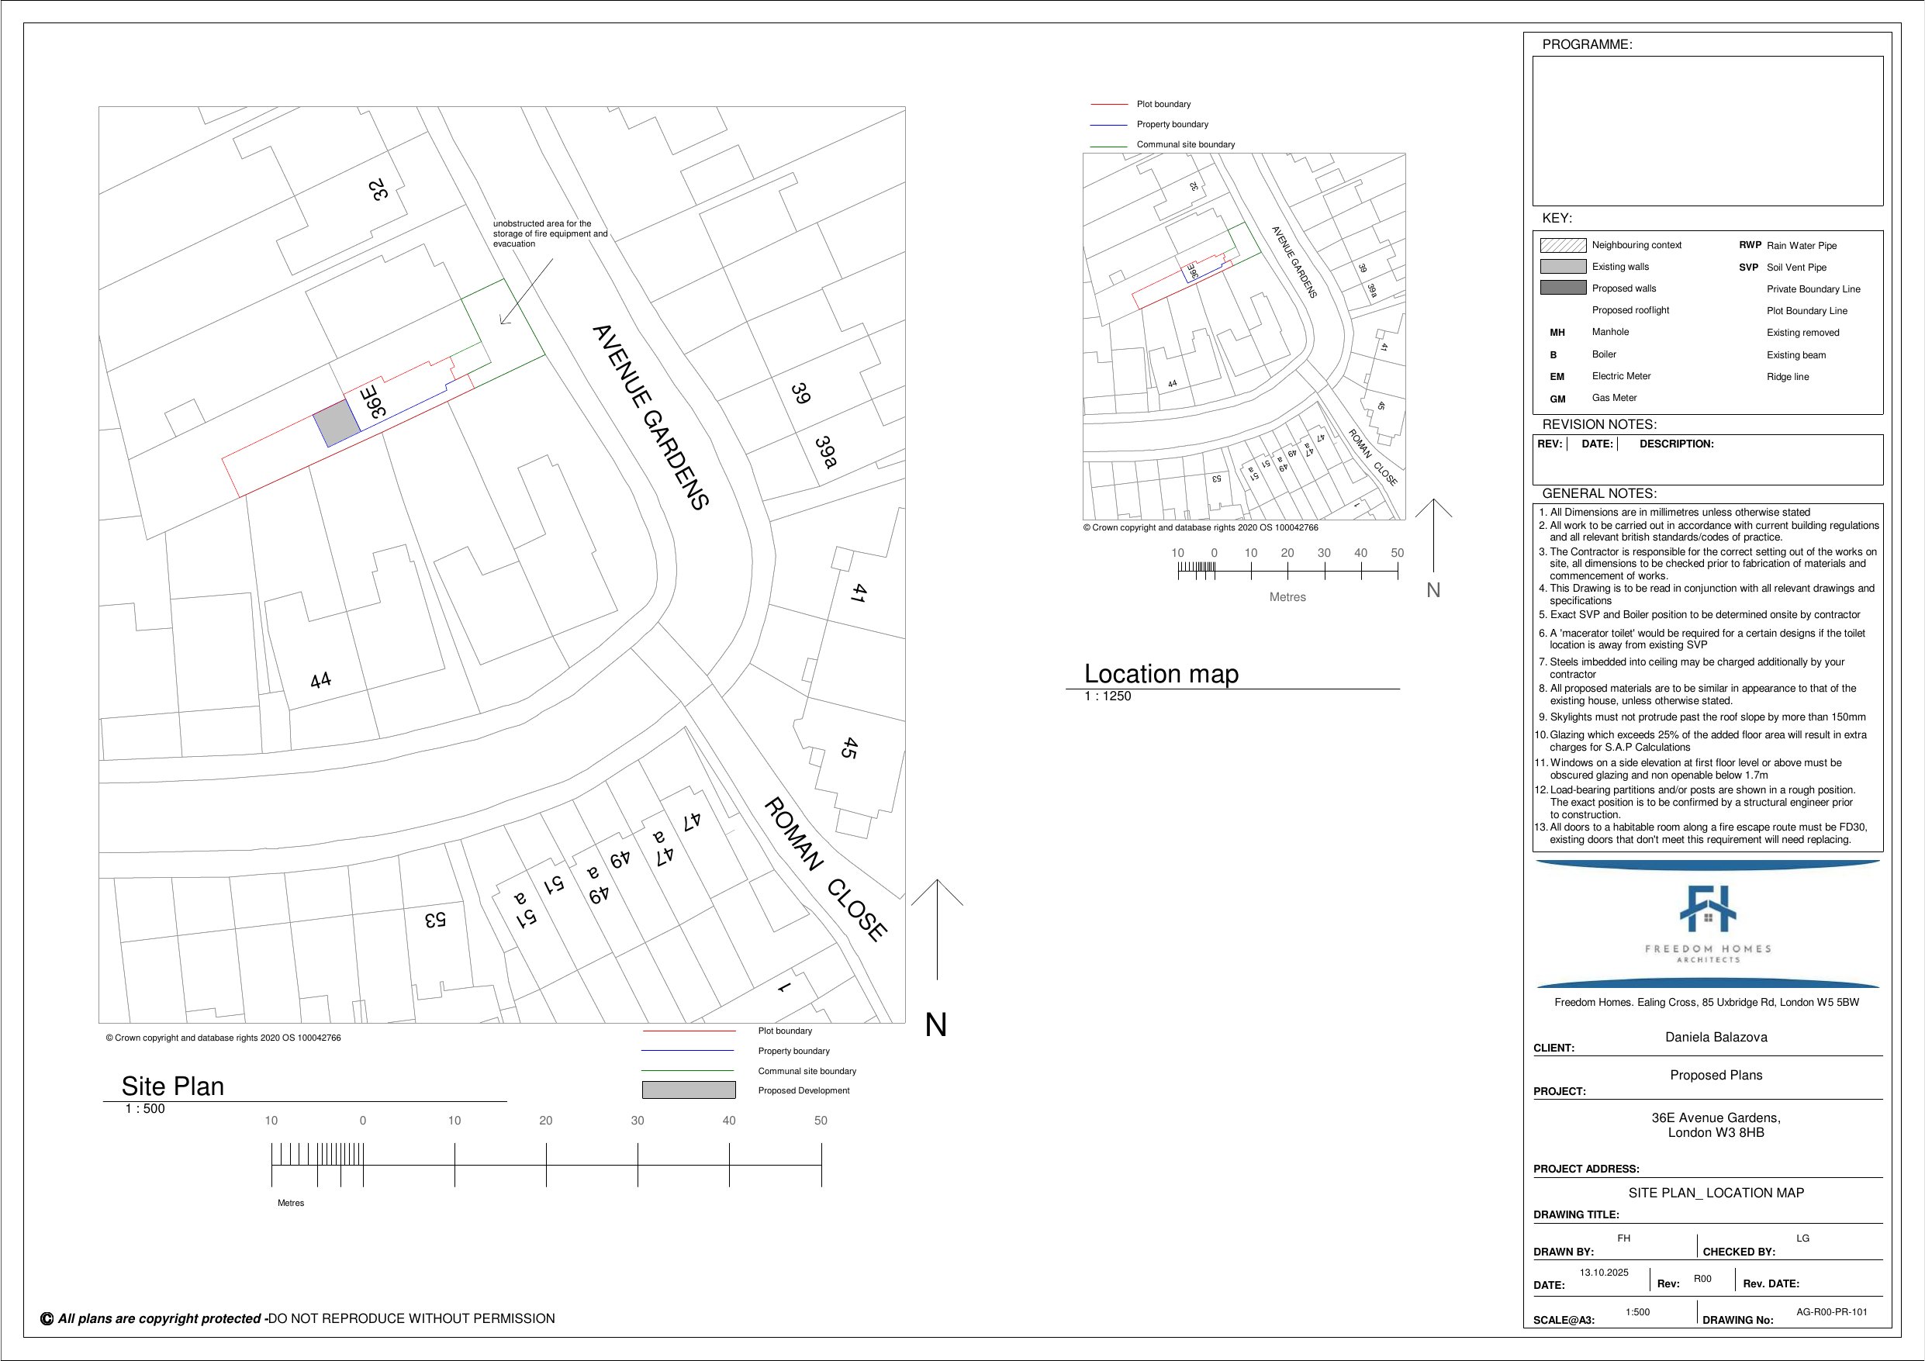Click the Proposed Development legend swatch
Viewport: 1925px width, 1361px height.
point(689,1090)
